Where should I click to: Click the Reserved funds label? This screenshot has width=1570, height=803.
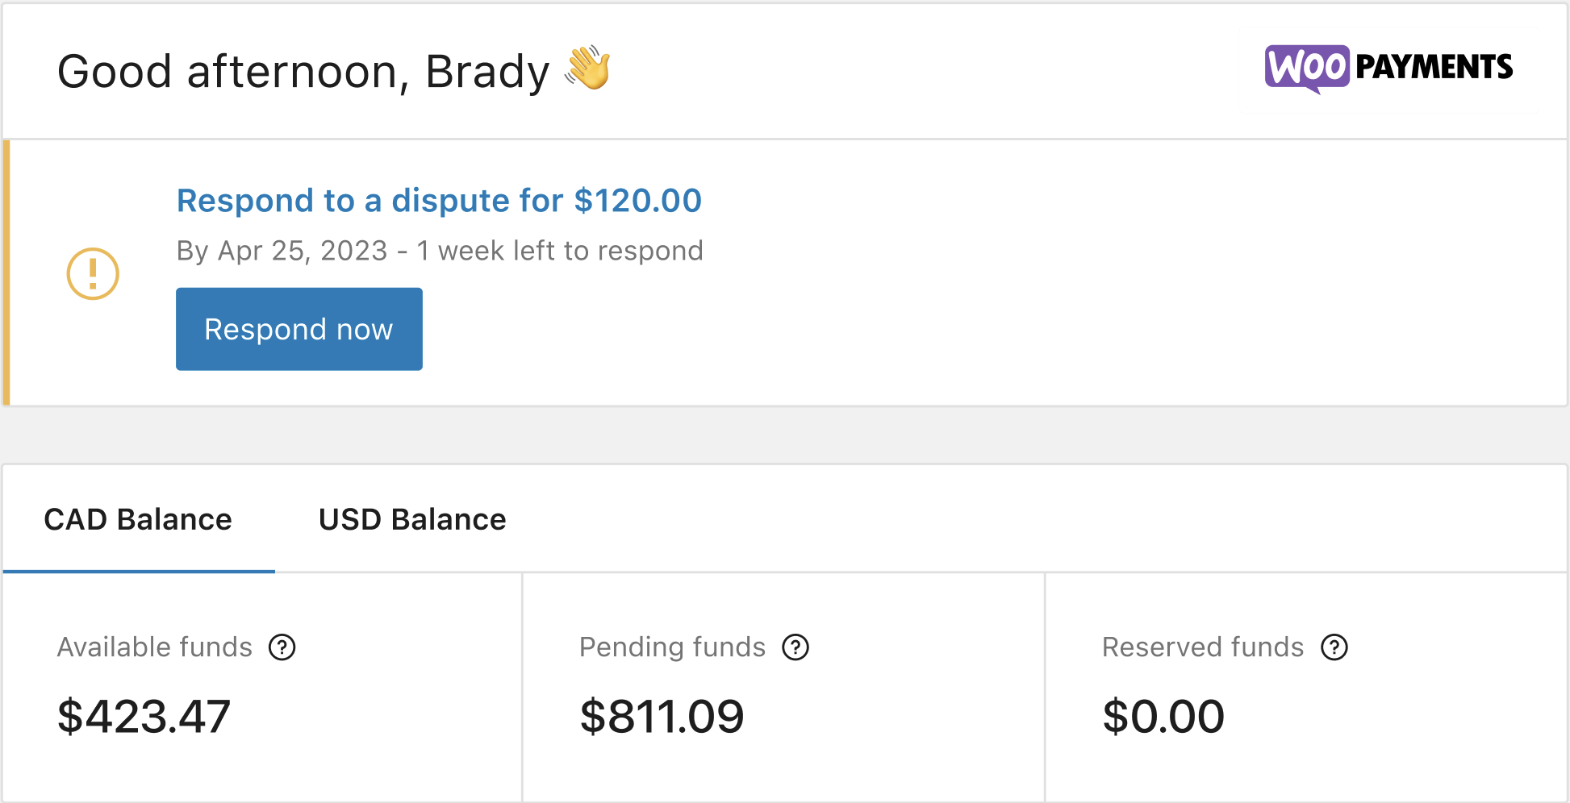pyautogui.click(x=1202, y=647)
